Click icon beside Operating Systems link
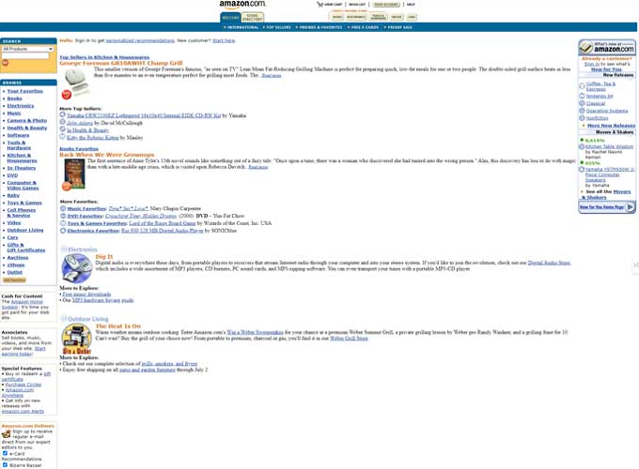 [582, 111]
